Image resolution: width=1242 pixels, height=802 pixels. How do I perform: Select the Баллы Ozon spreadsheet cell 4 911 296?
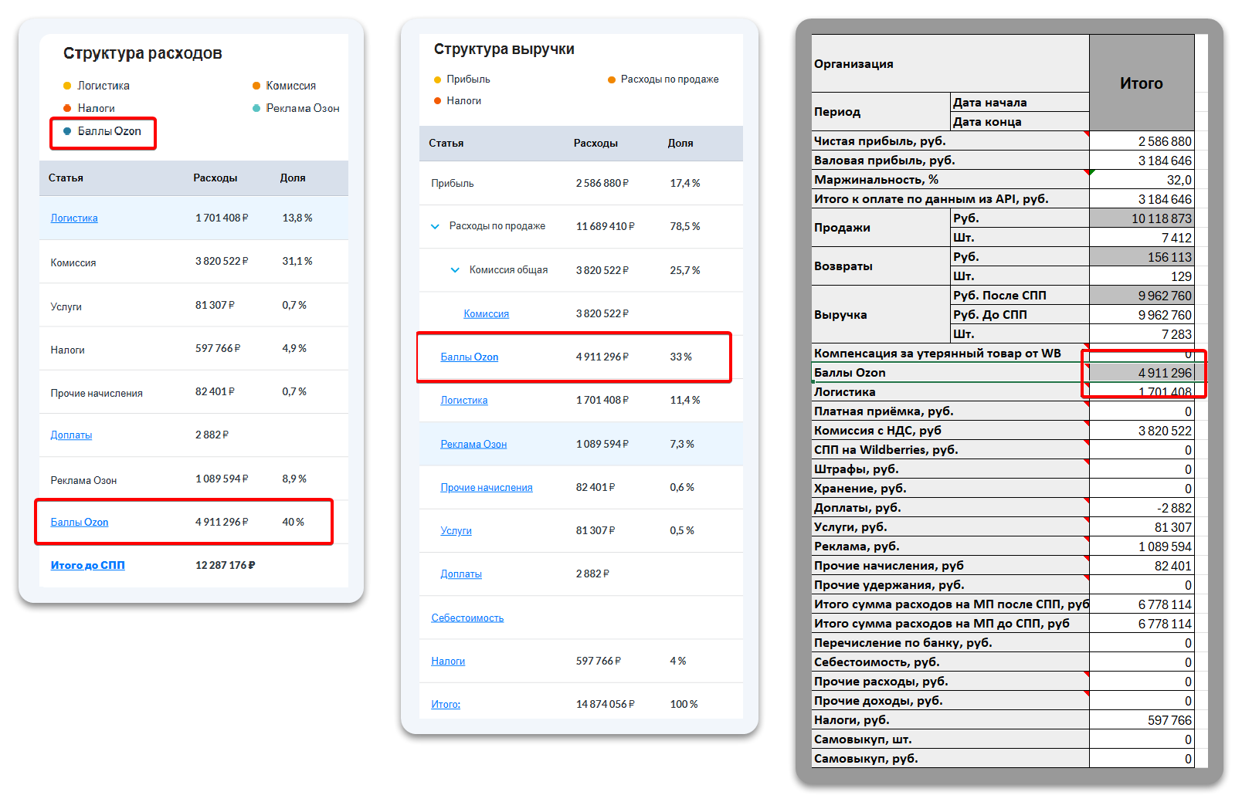pyautogui.click(x=1141, y=373)
